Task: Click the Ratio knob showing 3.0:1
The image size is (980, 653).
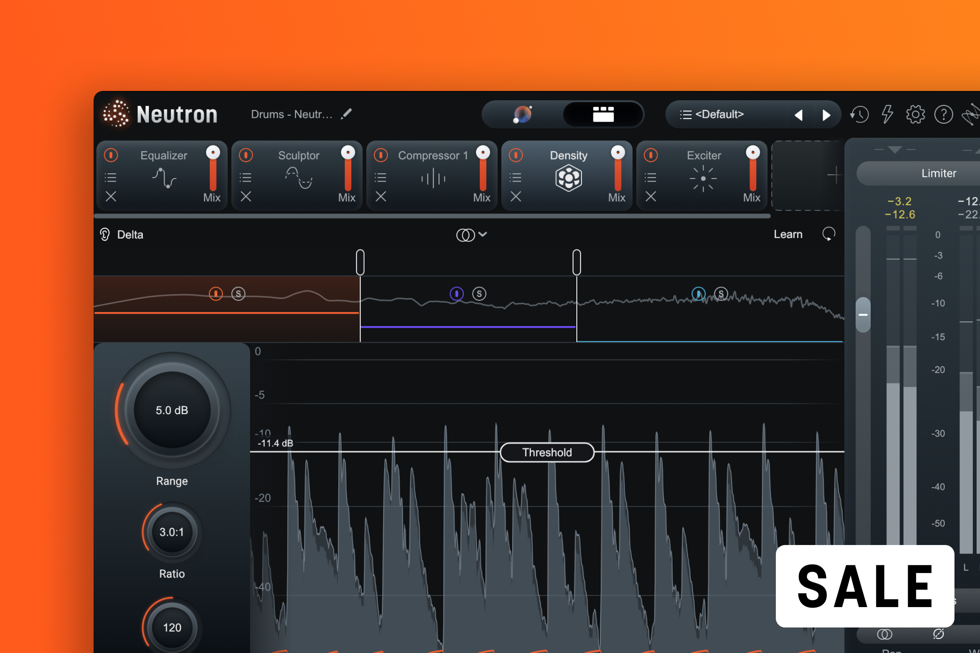Action: 172,532
